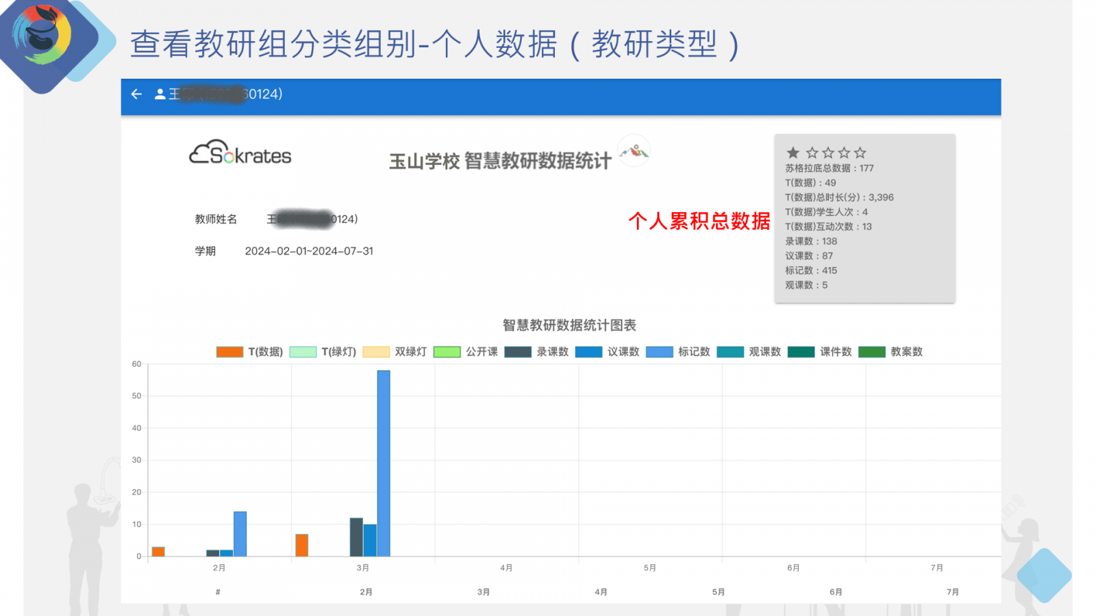
Task: Click the user profile icon beside the teacher name
Action: pyautogui.click(x=159, y=94)
